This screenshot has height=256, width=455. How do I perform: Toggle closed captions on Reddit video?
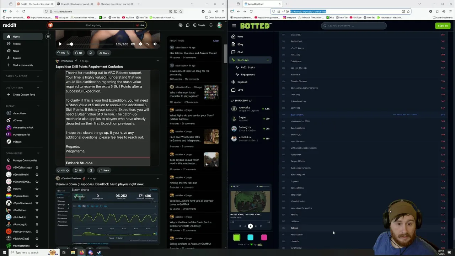133,44
